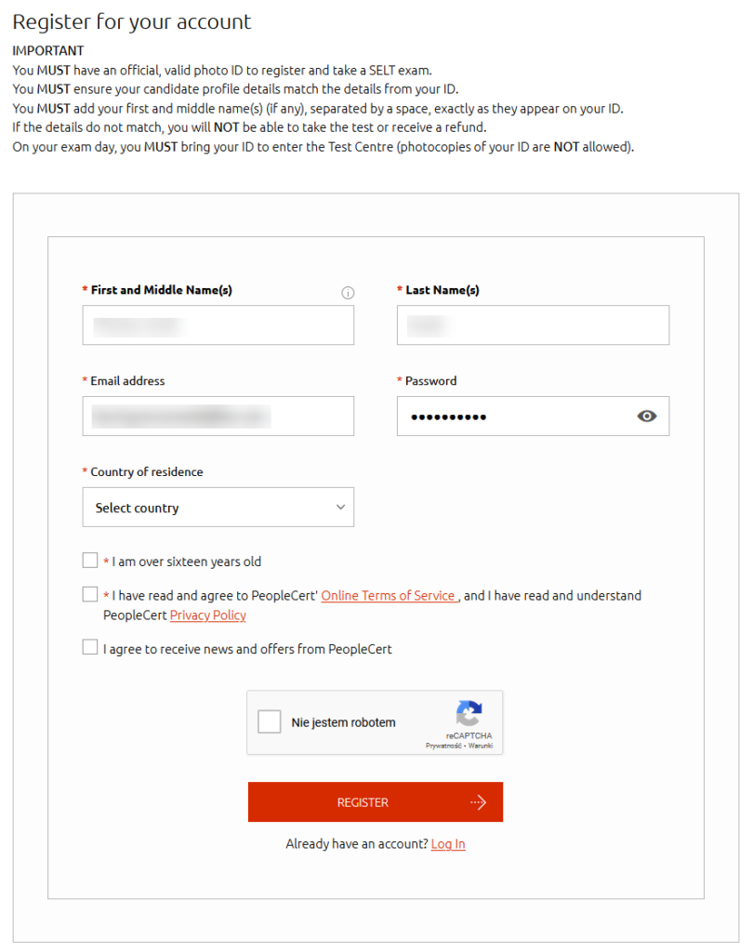
Task: Open the Country of residence dropdown
Action: (x=218, y=508)
